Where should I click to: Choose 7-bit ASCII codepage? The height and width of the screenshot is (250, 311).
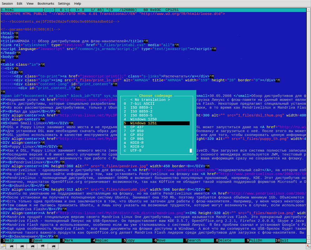pyautogui.click(x=157, y=104)
